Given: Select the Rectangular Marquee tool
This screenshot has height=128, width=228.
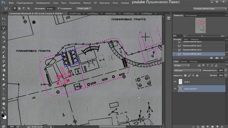Looking at the screenshot, I should click(4, 23).
